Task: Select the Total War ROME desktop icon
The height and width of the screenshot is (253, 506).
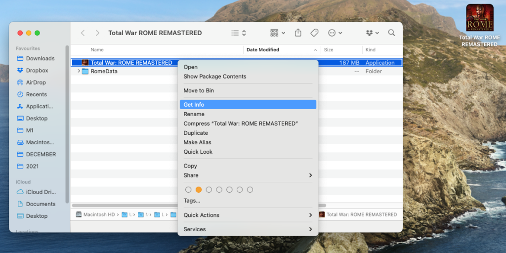Action: coord(479,26)
